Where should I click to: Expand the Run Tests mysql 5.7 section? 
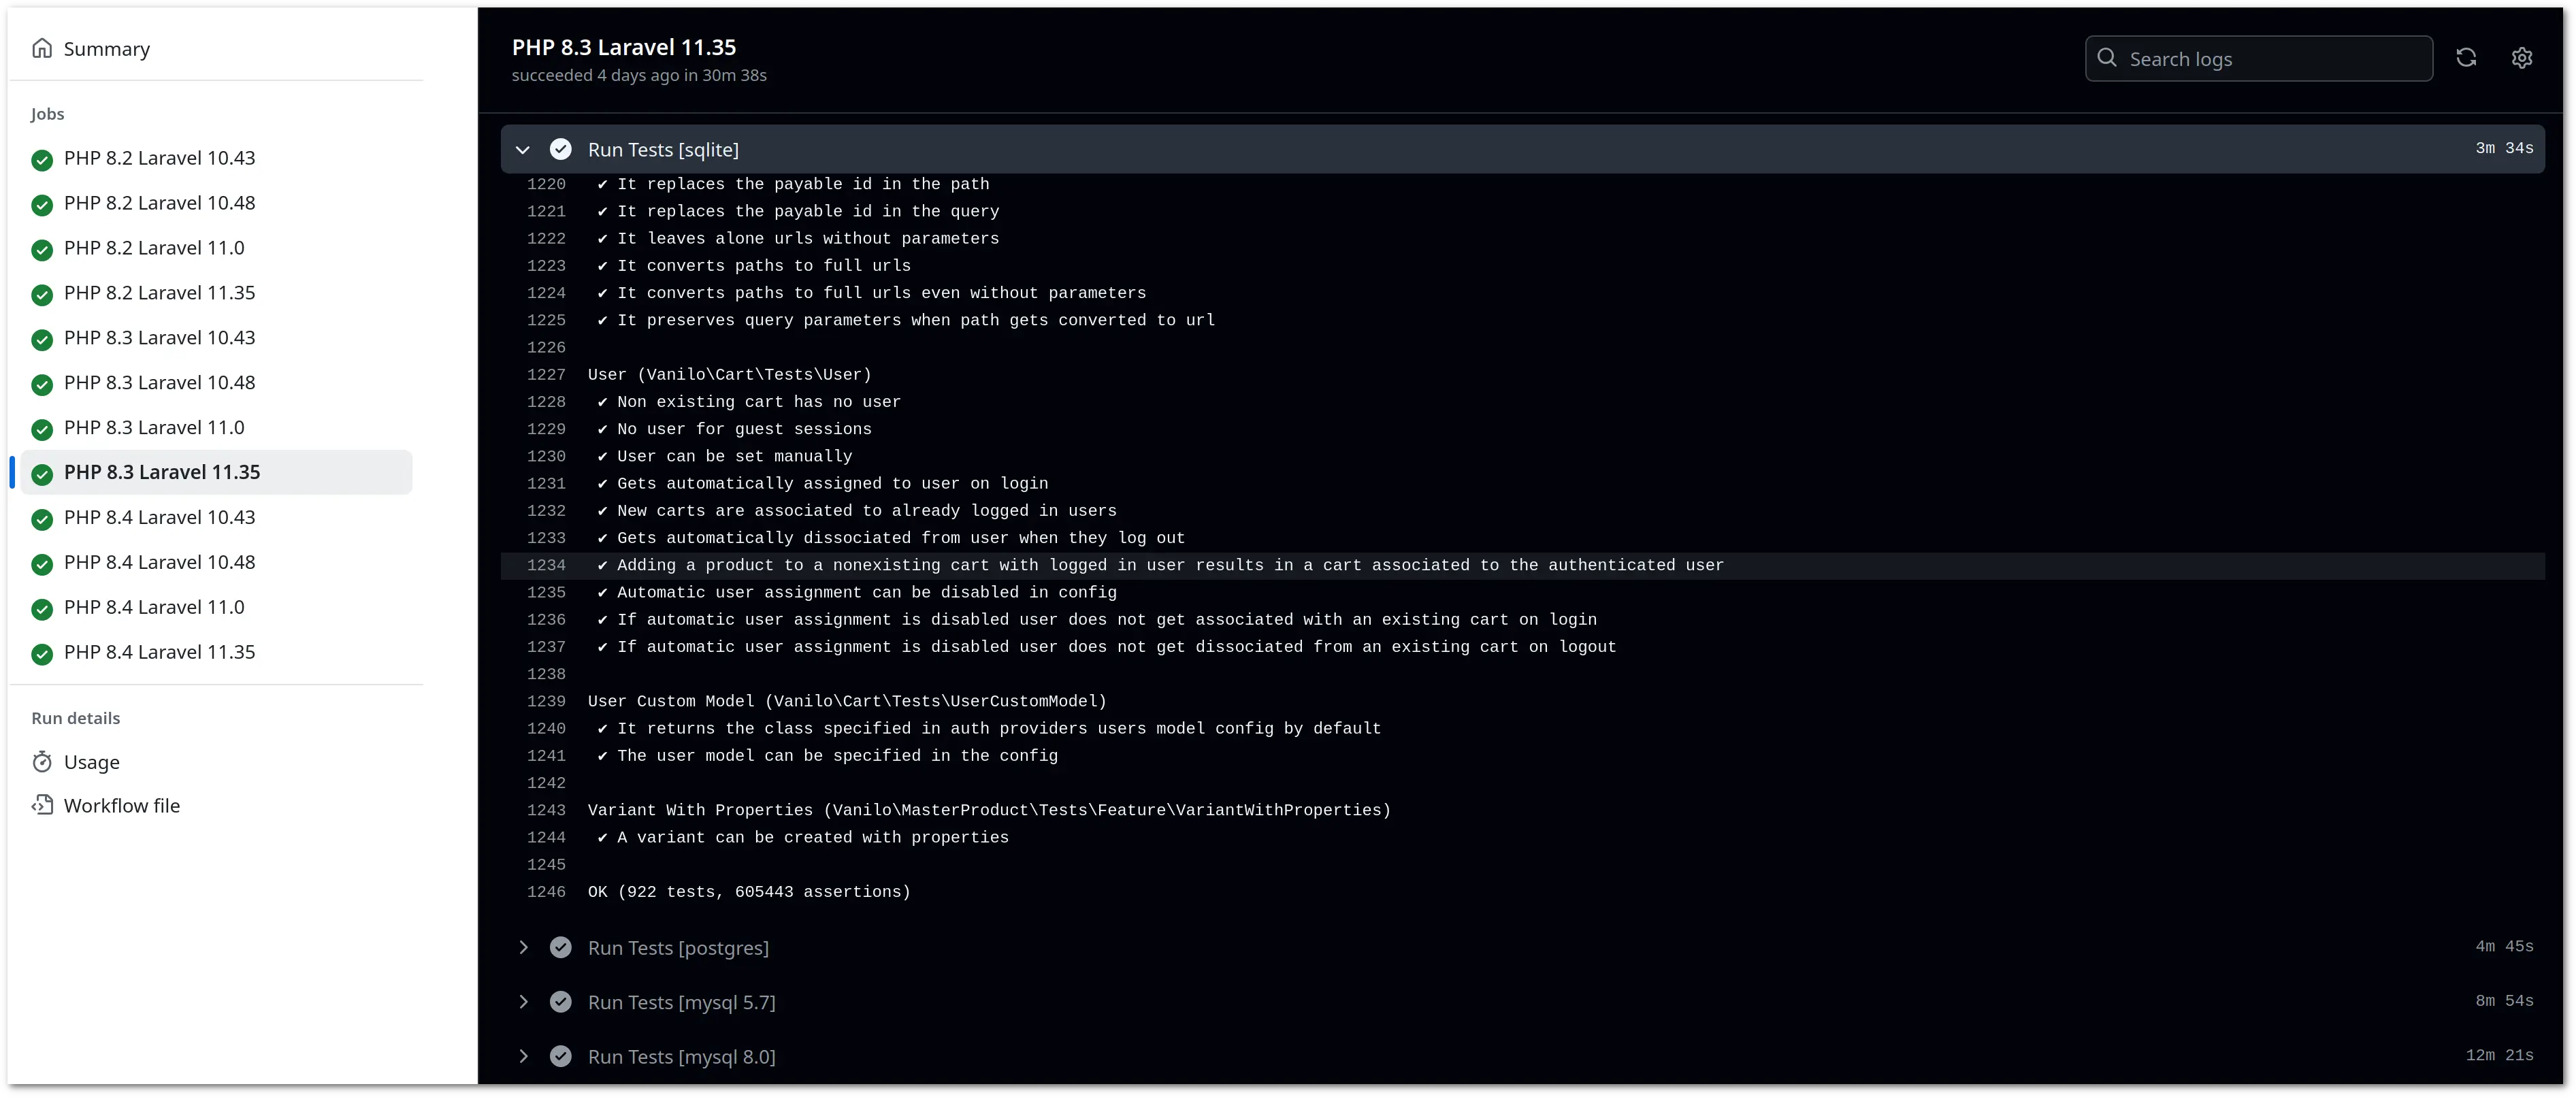click(x=524, y=1002)
